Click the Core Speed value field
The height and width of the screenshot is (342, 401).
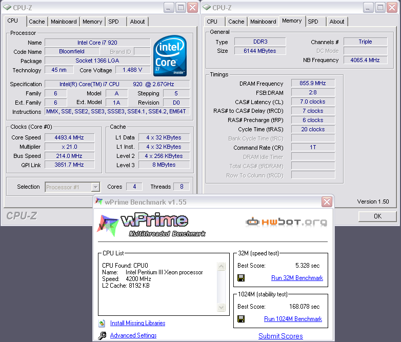click(x=69, y=137)
